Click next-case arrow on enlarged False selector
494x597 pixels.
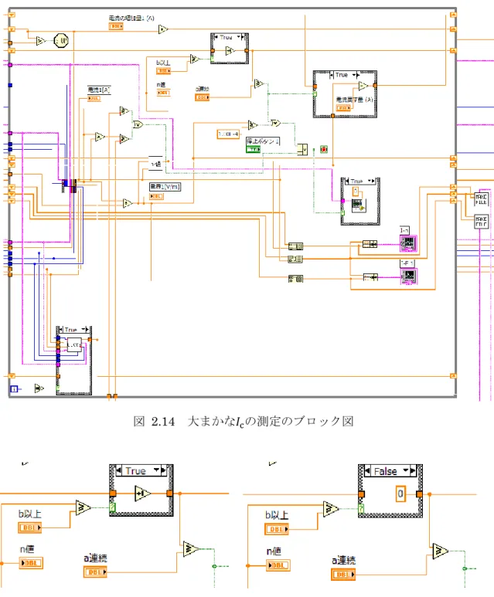[413, 470]
